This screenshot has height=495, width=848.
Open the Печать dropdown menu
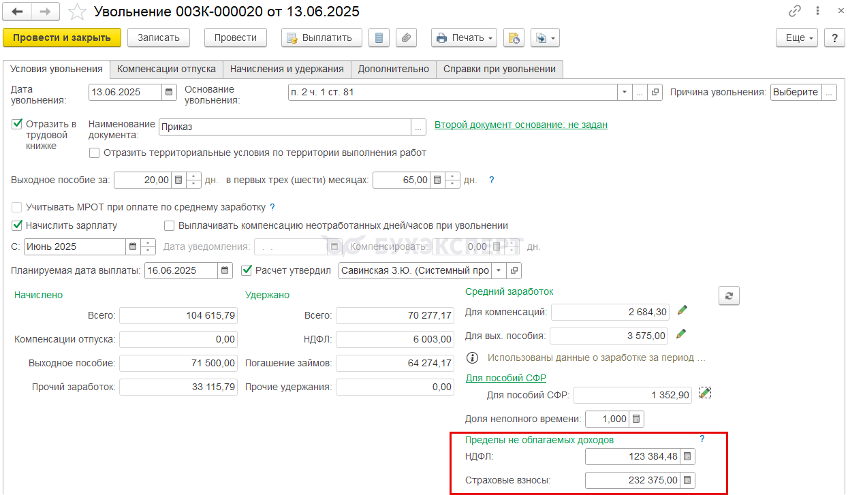pyautogui.click(x=465, y=38)
